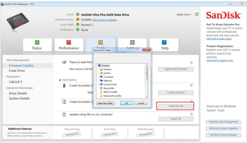247x143 pixels.
Task: Click the Select File button
Action: point(176,119)
